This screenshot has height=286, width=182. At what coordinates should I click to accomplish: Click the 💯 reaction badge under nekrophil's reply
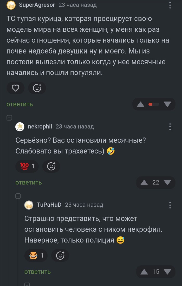[x=27, y=166]
